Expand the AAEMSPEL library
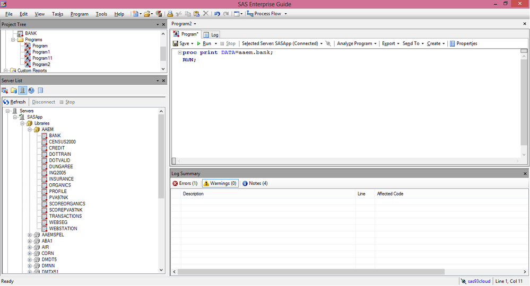This screenshot has width=530, height=286. pyautogui.click(x=30, y=235)
